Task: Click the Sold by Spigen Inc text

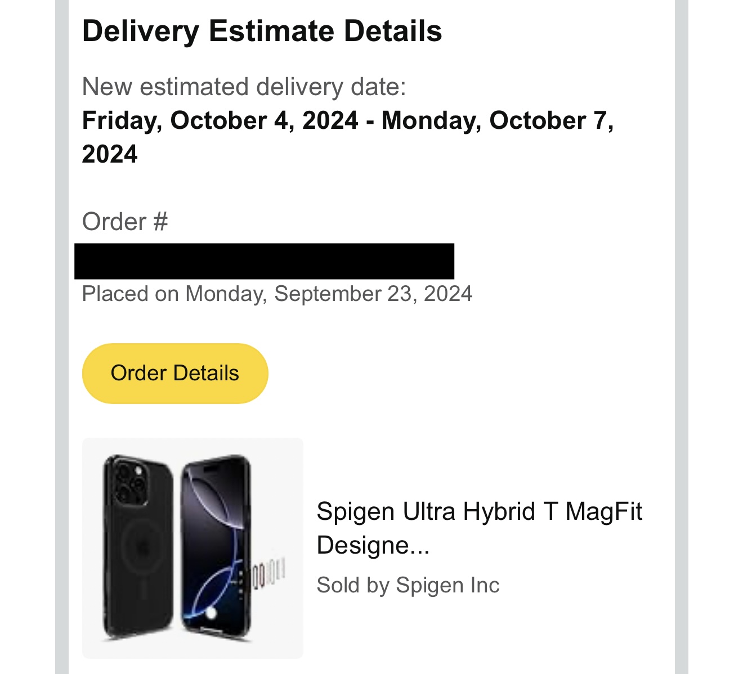Action: [x=408, y=585]
